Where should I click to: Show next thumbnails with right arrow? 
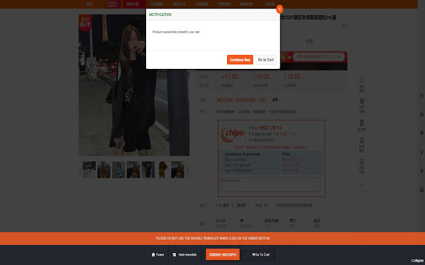pyautogui.click(x=187, y=170)
